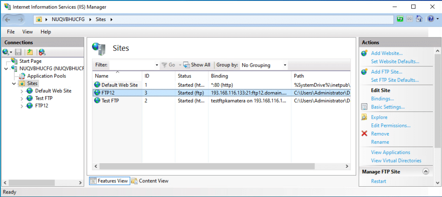Click the Application Pools icon
This screenshot has width=442, height=197.
[x=22, y=76]
